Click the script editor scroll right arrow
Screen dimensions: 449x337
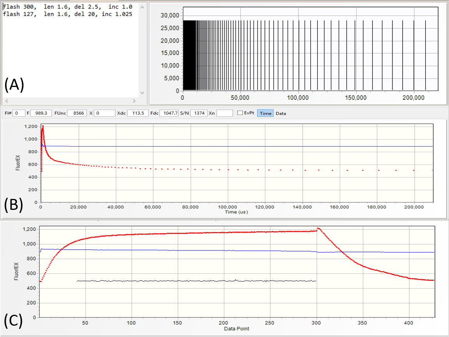coord(134,101)
